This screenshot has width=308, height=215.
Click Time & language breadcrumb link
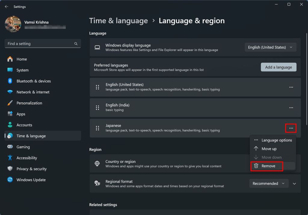(119, 21)
